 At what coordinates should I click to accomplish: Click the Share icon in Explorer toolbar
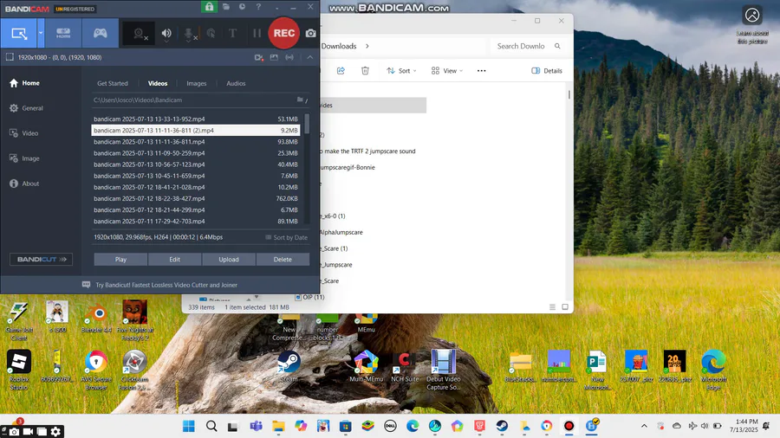point(341,70)
